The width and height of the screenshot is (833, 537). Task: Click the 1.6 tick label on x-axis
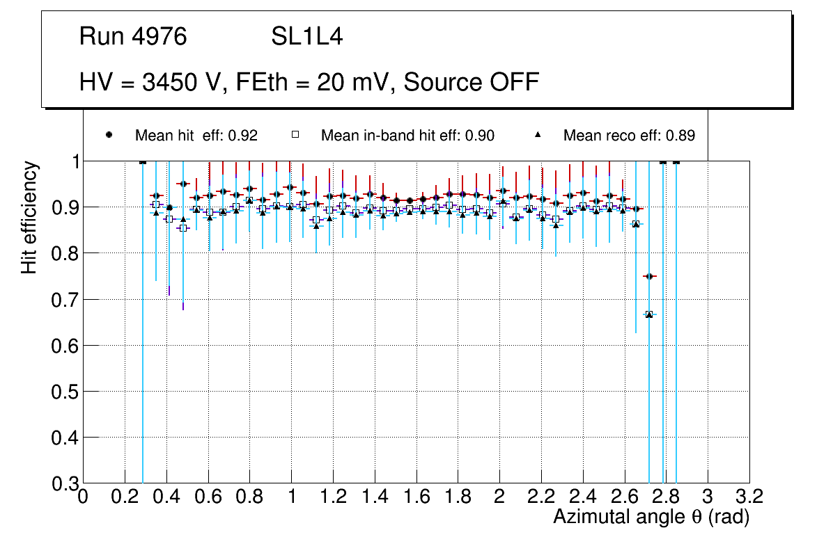coord(416,497)
